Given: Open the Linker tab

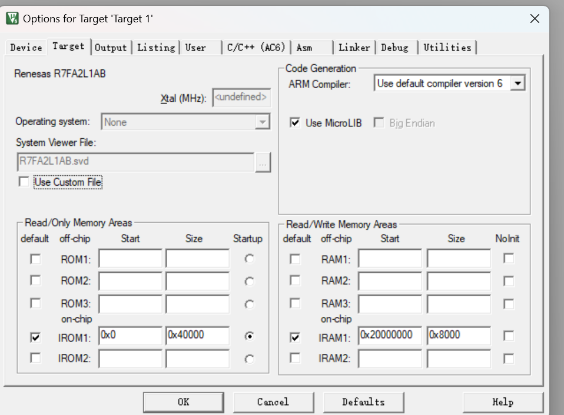Looking at the screenshot, I should pos(354,48).
